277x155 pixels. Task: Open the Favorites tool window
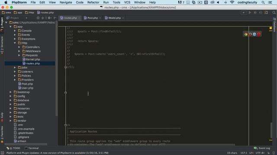tap(2, 134)
